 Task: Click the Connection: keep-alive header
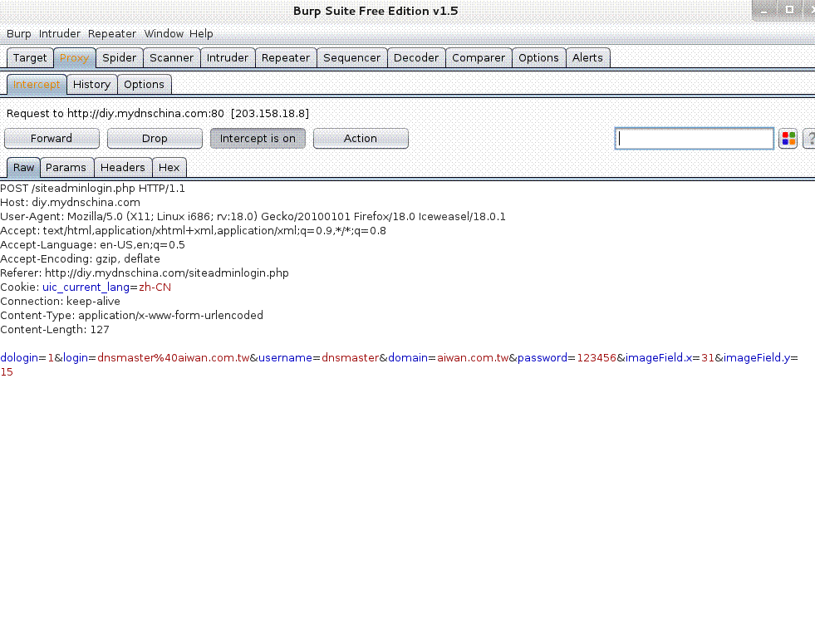point(61,301)
